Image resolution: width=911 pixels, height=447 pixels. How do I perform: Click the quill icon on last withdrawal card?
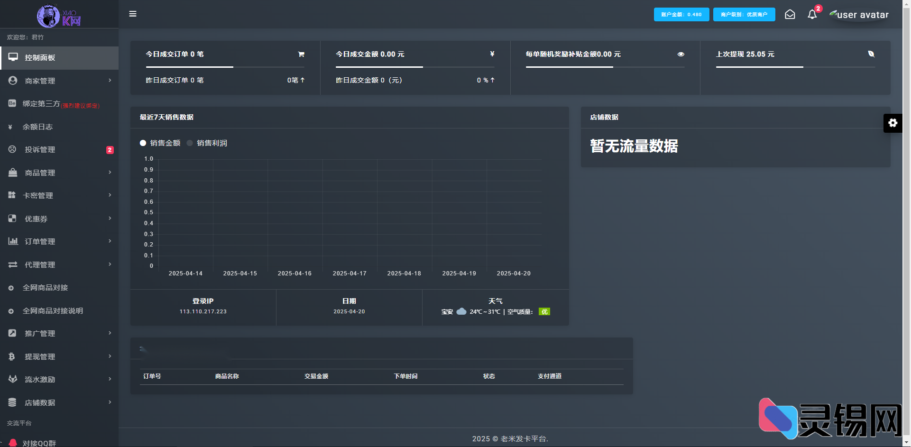(872, 54)
